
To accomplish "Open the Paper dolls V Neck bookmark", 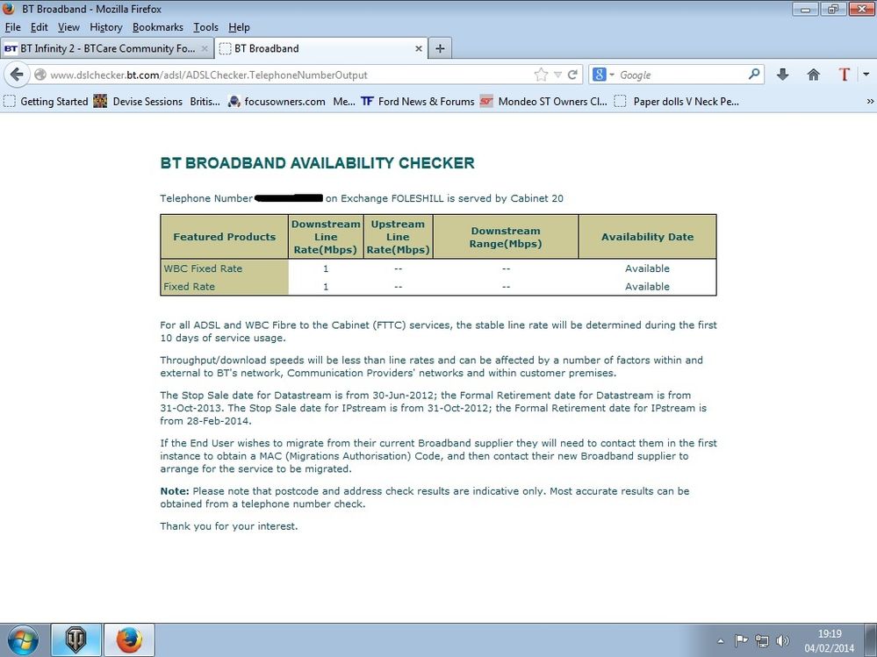I will [x=677, y=101].
